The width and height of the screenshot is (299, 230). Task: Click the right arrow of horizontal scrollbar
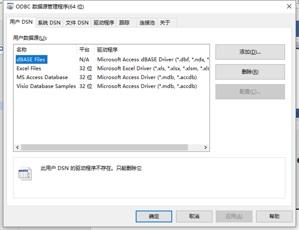pyautogui.click(x=206, y=147)
